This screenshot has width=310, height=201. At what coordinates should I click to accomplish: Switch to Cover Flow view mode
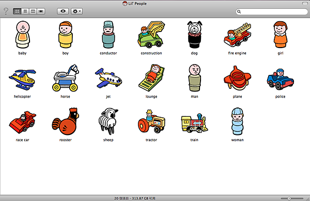pyautogui.click(x=41, y=11)
